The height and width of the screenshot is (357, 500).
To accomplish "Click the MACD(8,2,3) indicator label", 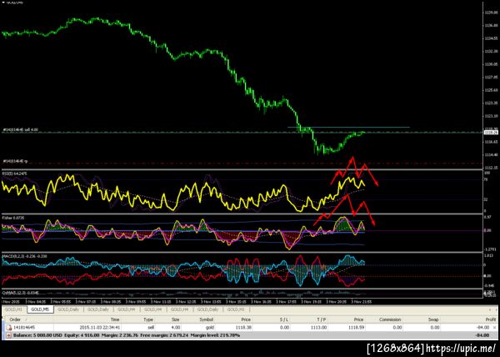I will pyautogui.click(x=25, y=256).
